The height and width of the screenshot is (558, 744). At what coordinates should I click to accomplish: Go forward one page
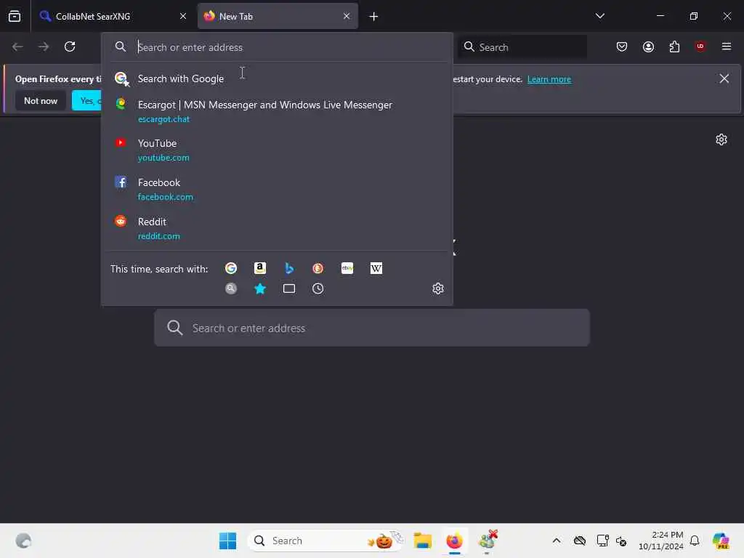(44, 46)
